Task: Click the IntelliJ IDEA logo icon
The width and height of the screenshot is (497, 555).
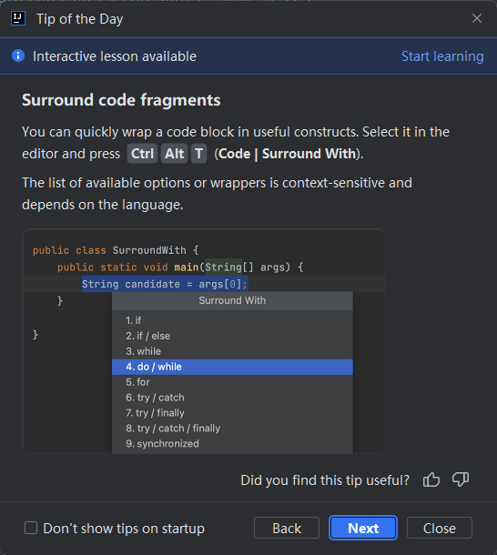Action: 18,19
